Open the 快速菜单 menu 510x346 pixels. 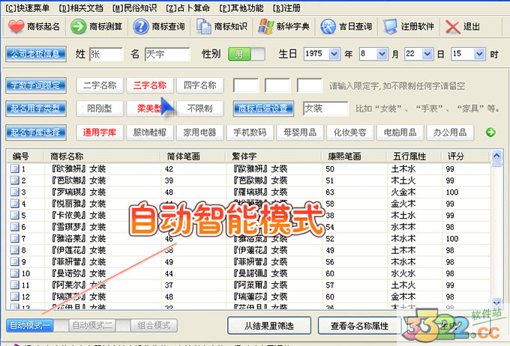(x=27, y=8)
